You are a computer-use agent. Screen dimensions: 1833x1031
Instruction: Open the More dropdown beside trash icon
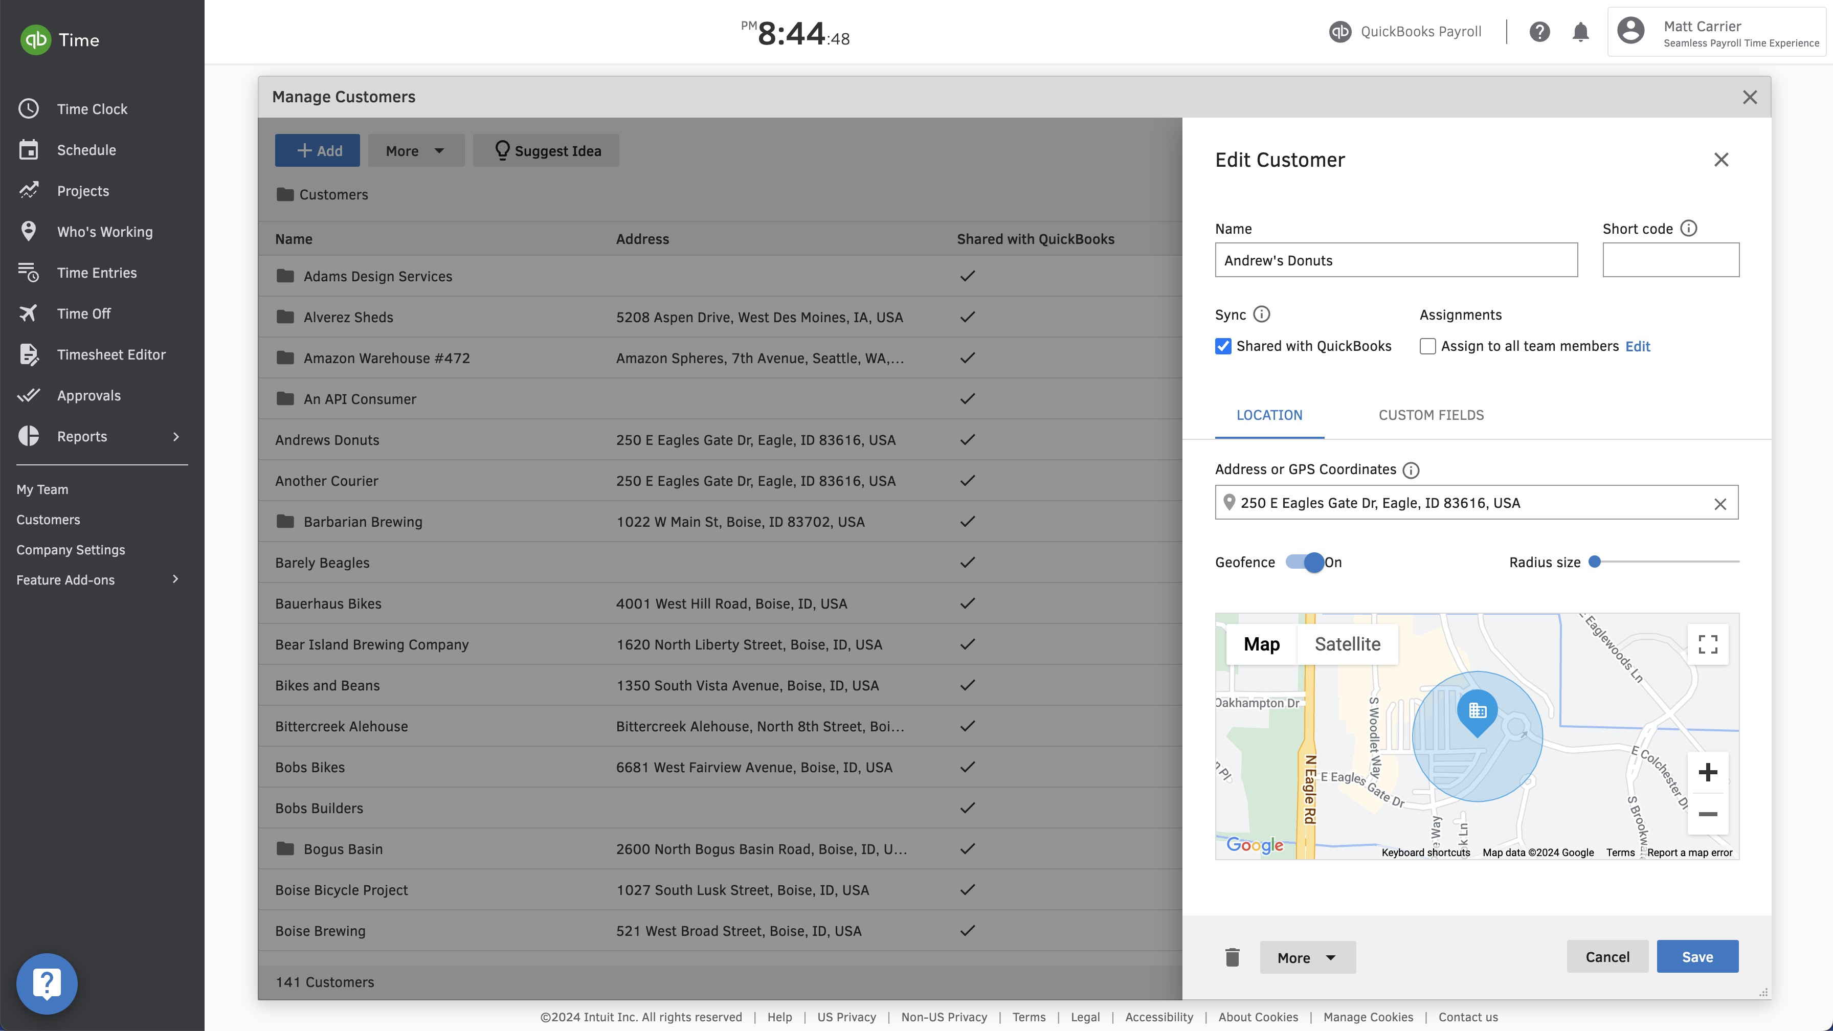coord(1307,958)
